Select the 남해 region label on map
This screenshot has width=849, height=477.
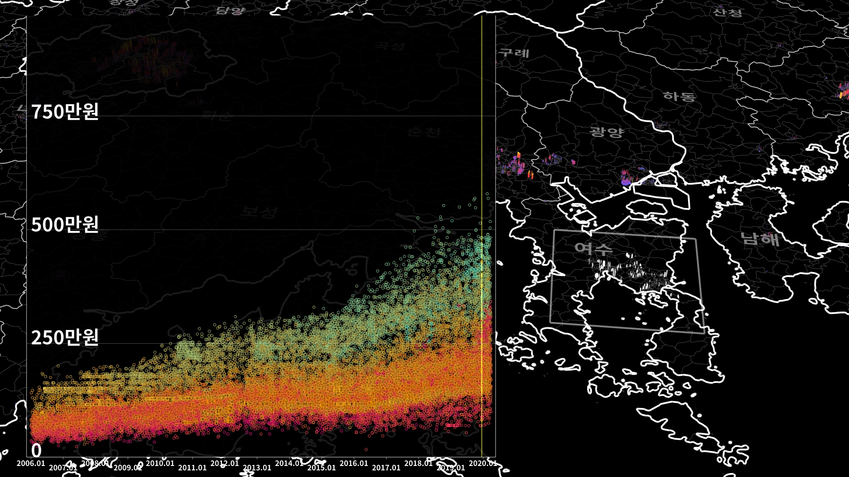pyautogui.click(x=760, y=239)
